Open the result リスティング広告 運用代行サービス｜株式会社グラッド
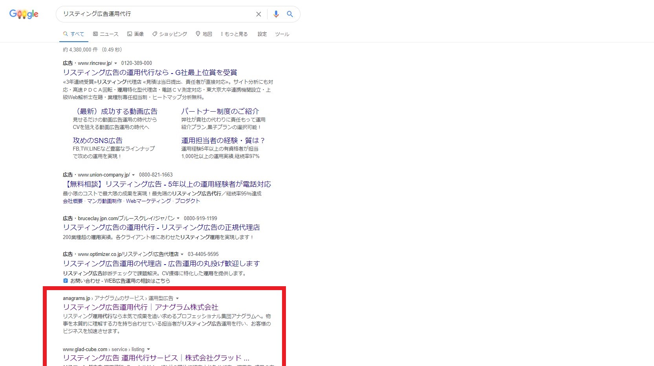654x366 pixels. tap(156, 358)
